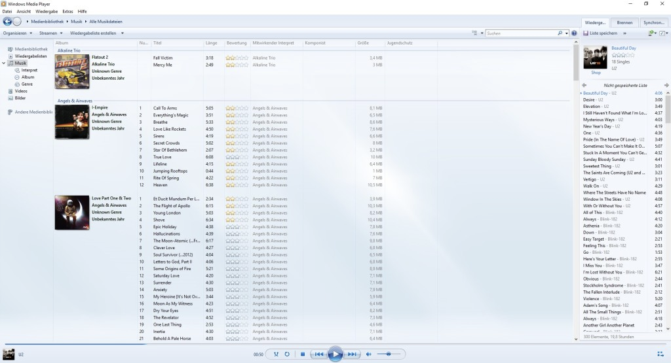
Task: Toggle repeat playback mode
Action: [x=287, y=354]
